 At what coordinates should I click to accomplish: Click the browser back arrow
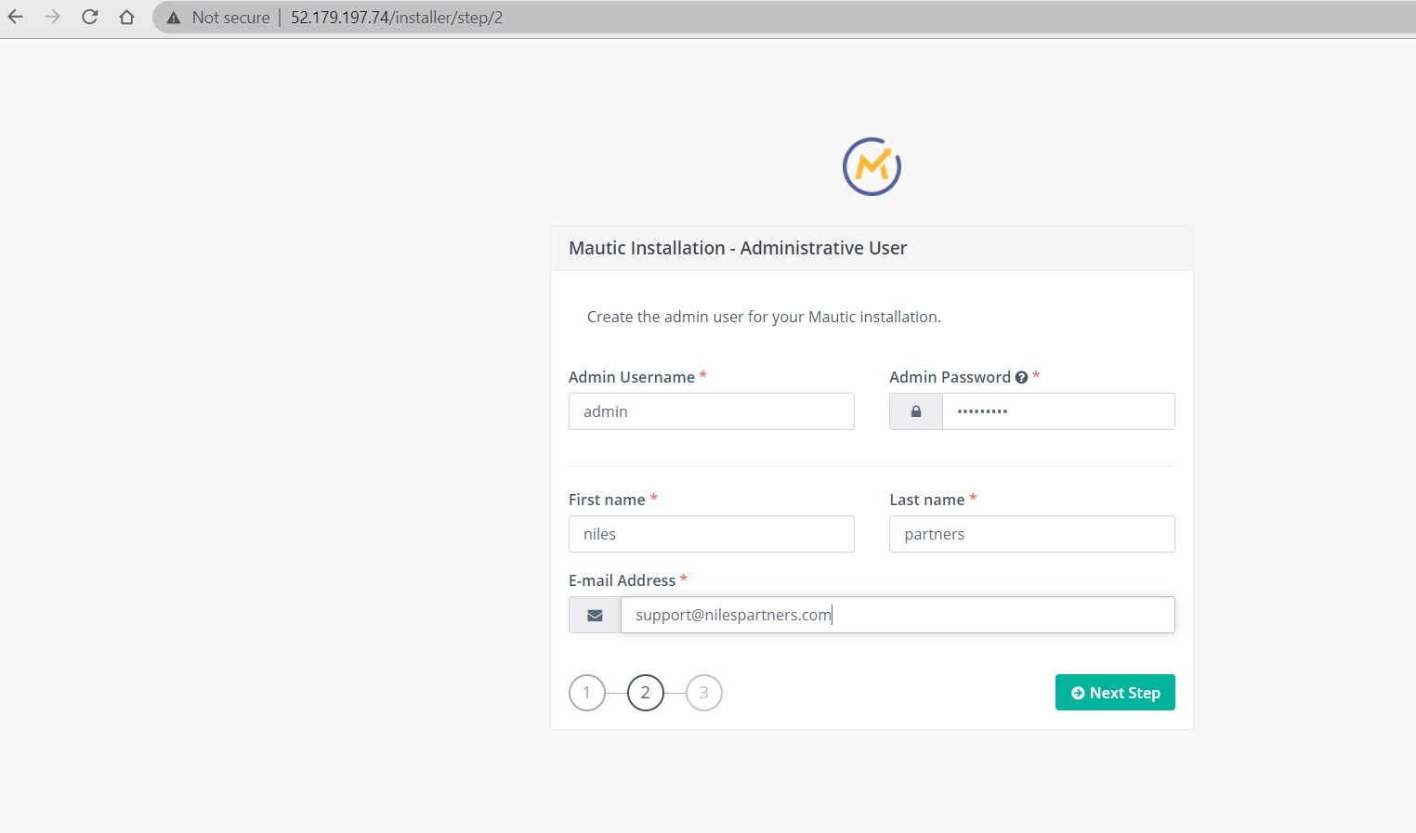[16, 17]
